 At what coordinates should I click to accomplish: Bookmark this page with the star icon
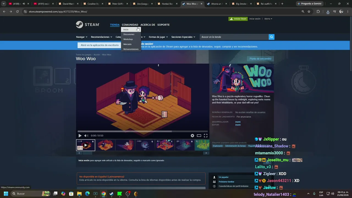click(x=309, y=12)
